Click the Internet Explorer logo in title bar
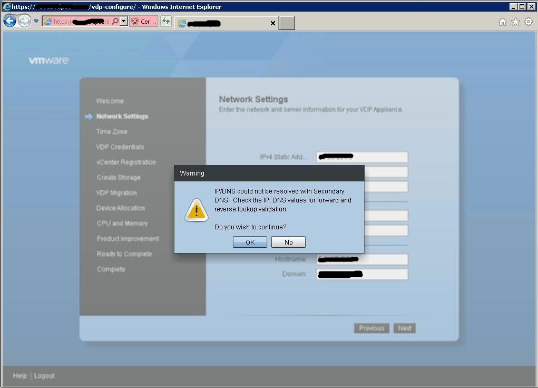Viewport: 538px width, 388px height. pyautogui.click(x=6, y=6)
